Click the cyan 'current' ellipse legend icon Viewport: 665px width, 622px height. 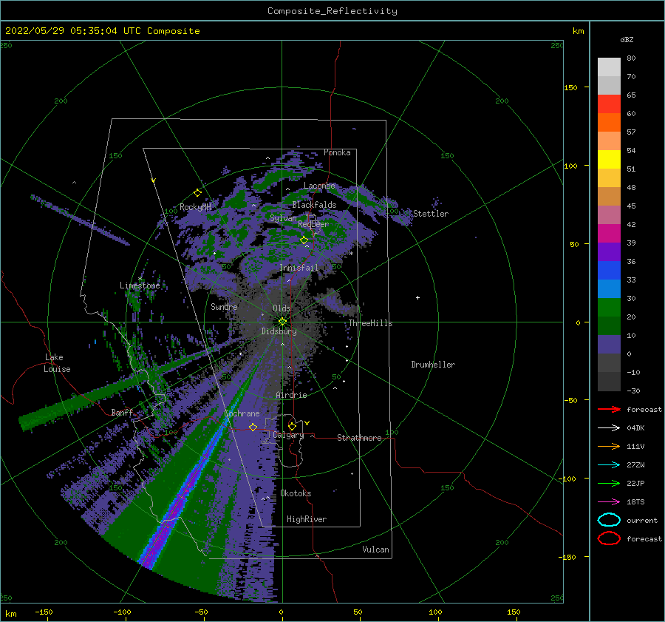[609, 520]
